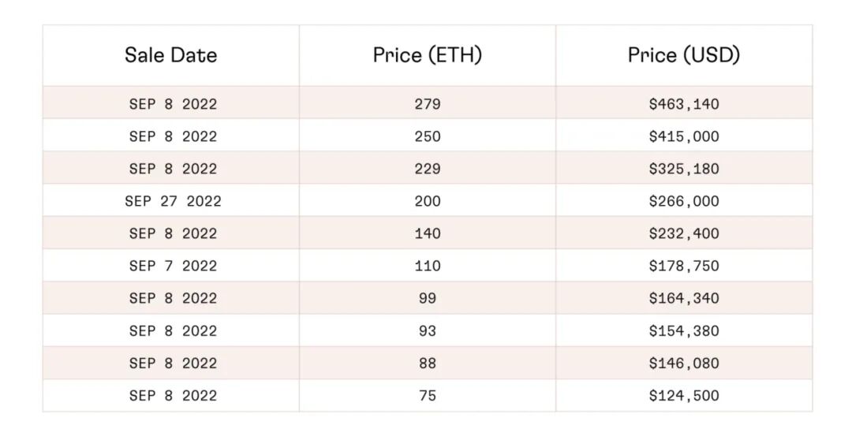Select the Price (ETH) column header
852x440 pixels.
click(427, 55)
